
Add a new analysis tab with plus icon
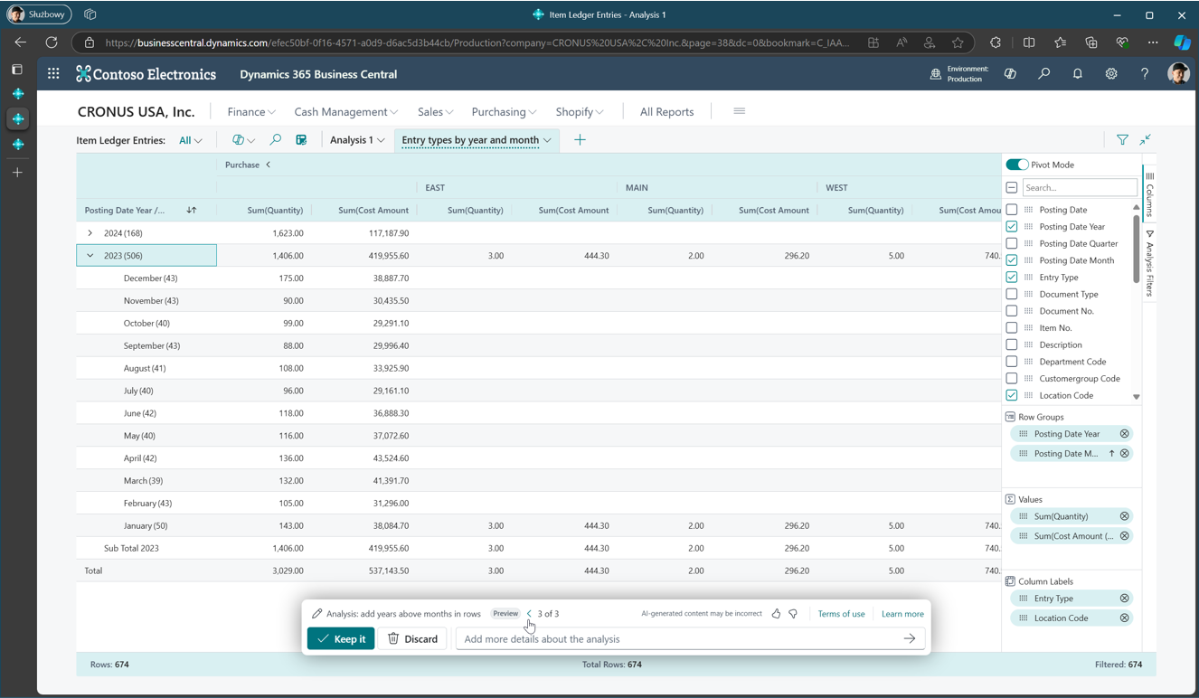pyautogui.click(x=580, y=140)
